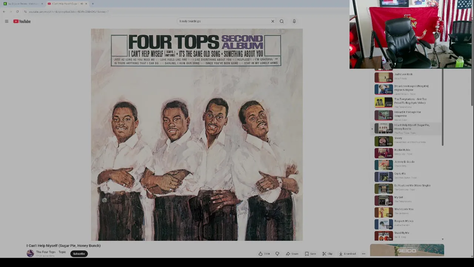Clear the search box with X
474x267 pixels.
click(273, 21)
